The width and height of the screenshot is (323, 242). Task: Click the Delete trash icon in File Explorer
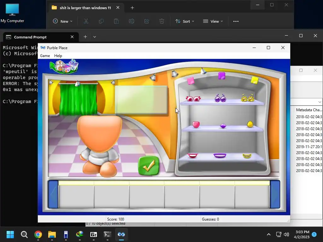point(162,21)
